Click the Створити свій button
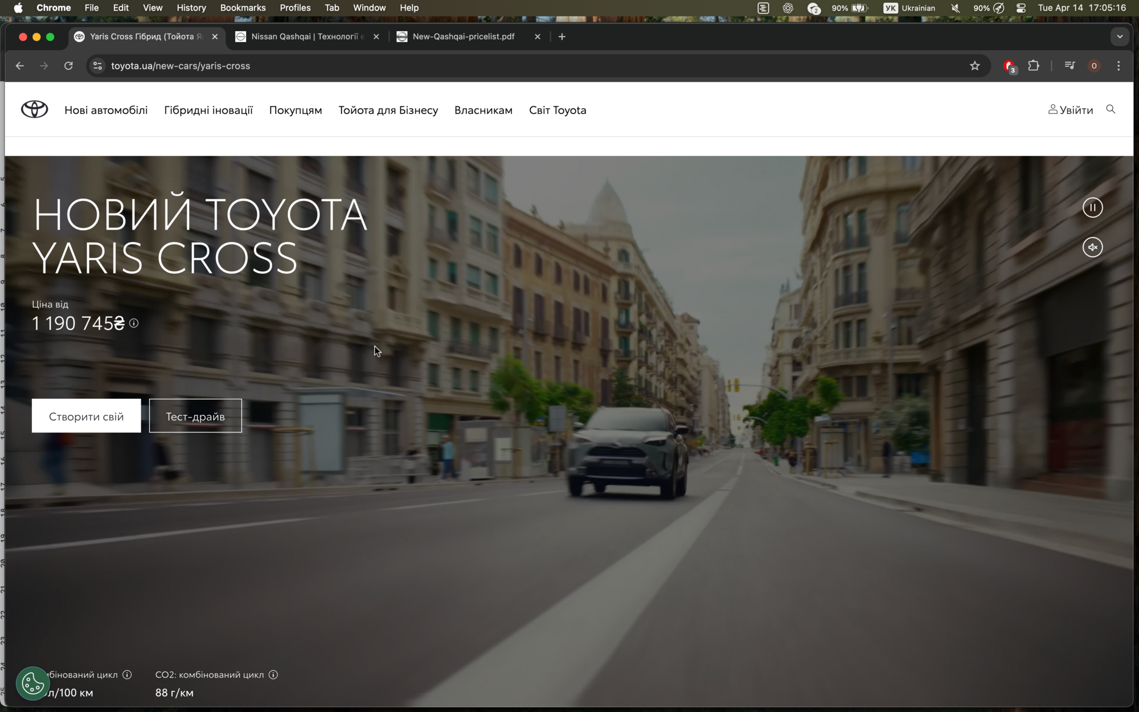 click(86, 416)
